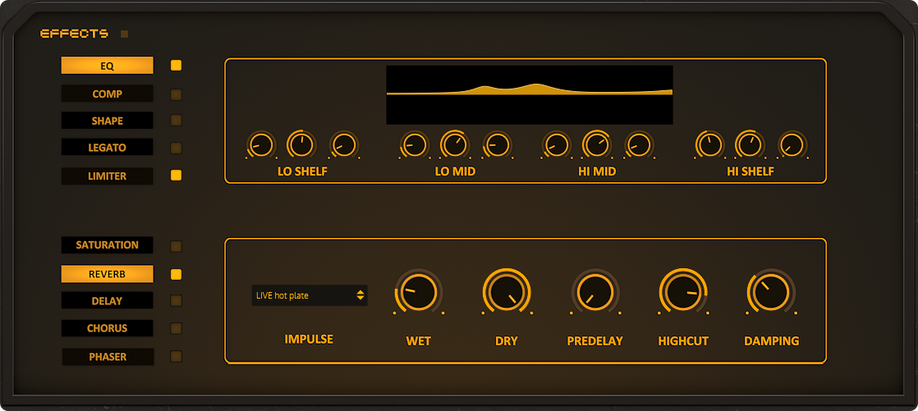
Task: Click the first LO SHELF knob
Action: [261, 144]
